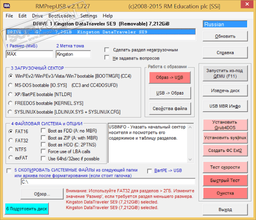256x220 pixels.
Task: Click the 'Метка тома' Kingston text field
Action: (x=73, y=54)
